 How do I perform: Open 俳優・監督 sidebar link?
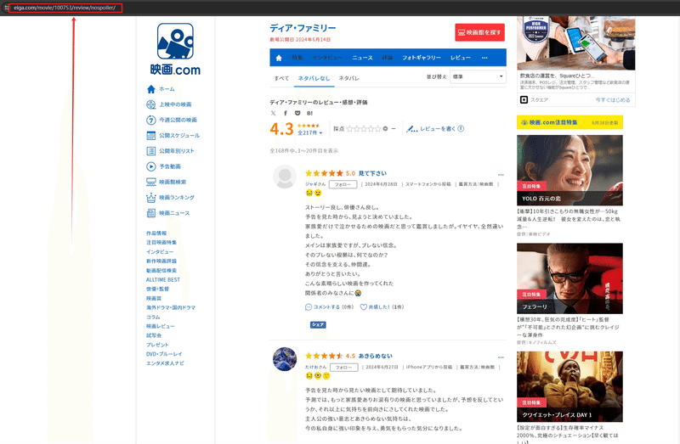[x=157, y=289]
